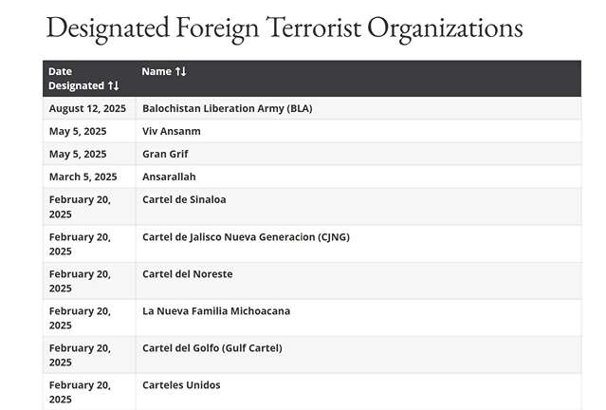606x410 pixels.
Task: Click the March 5, 2025 date cell
Action: (x=83, y=177)
